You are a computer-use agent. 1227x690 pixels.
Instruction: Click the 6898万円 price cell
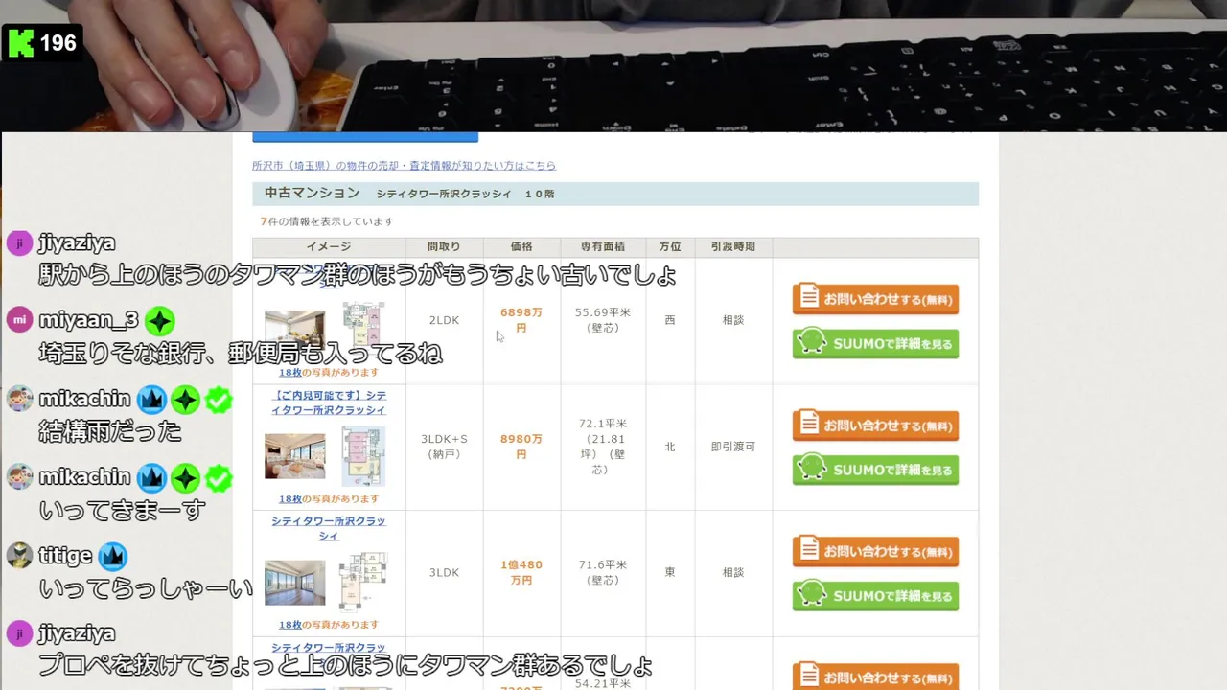pos(521,320)
